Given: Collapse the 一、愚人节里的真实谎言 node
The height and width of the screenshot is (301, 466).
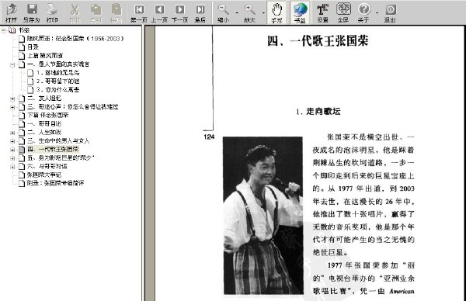Looking at the screenshot, I should pyautogui.click(x=12, y=64).
